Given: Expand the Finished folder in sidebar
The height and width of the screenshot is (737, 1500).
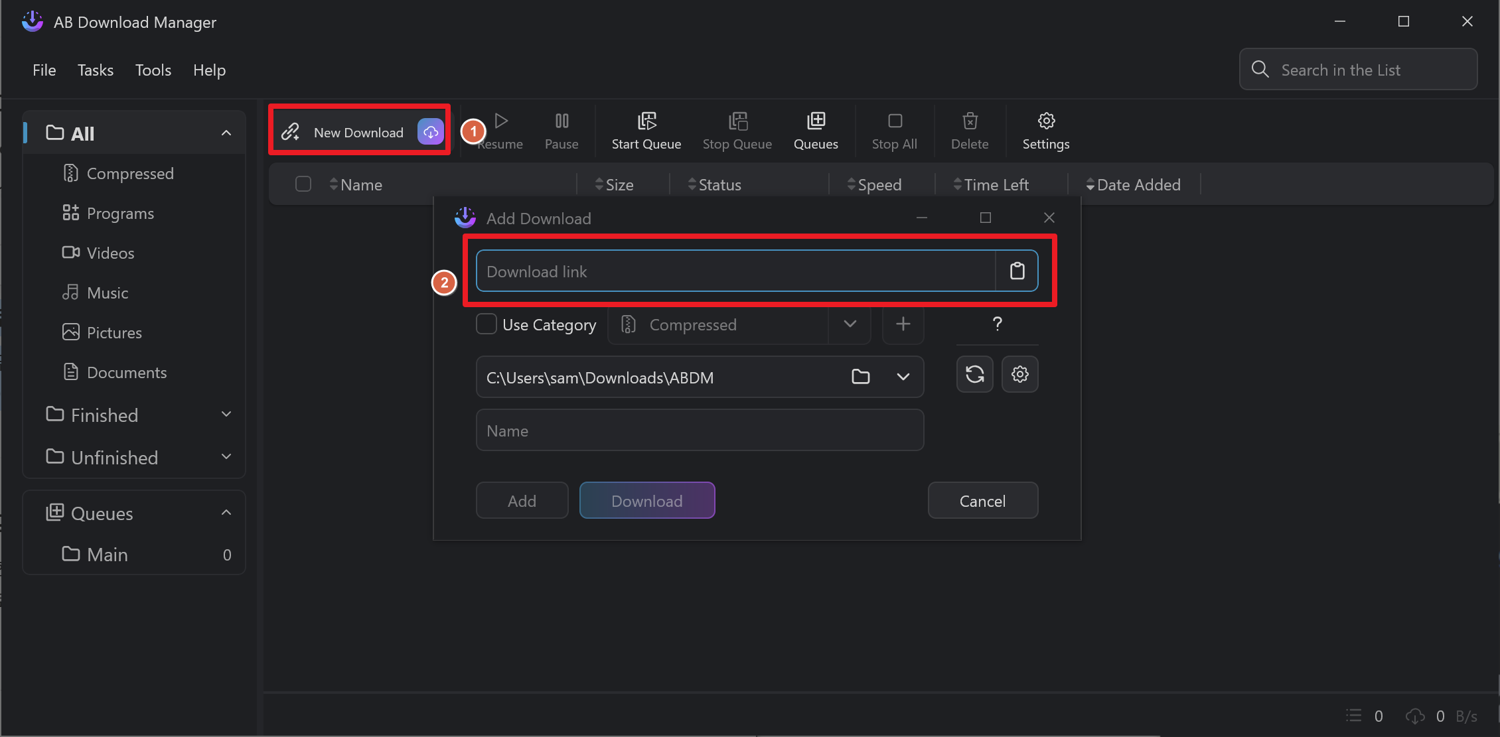Looking at the screenshot, I should (x=226, y=415).
